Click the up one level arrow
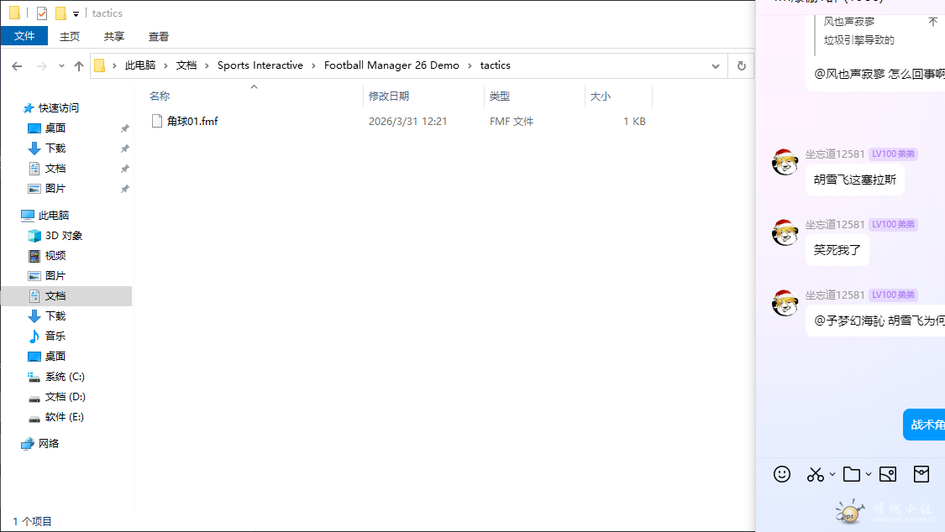 (80, 65)
